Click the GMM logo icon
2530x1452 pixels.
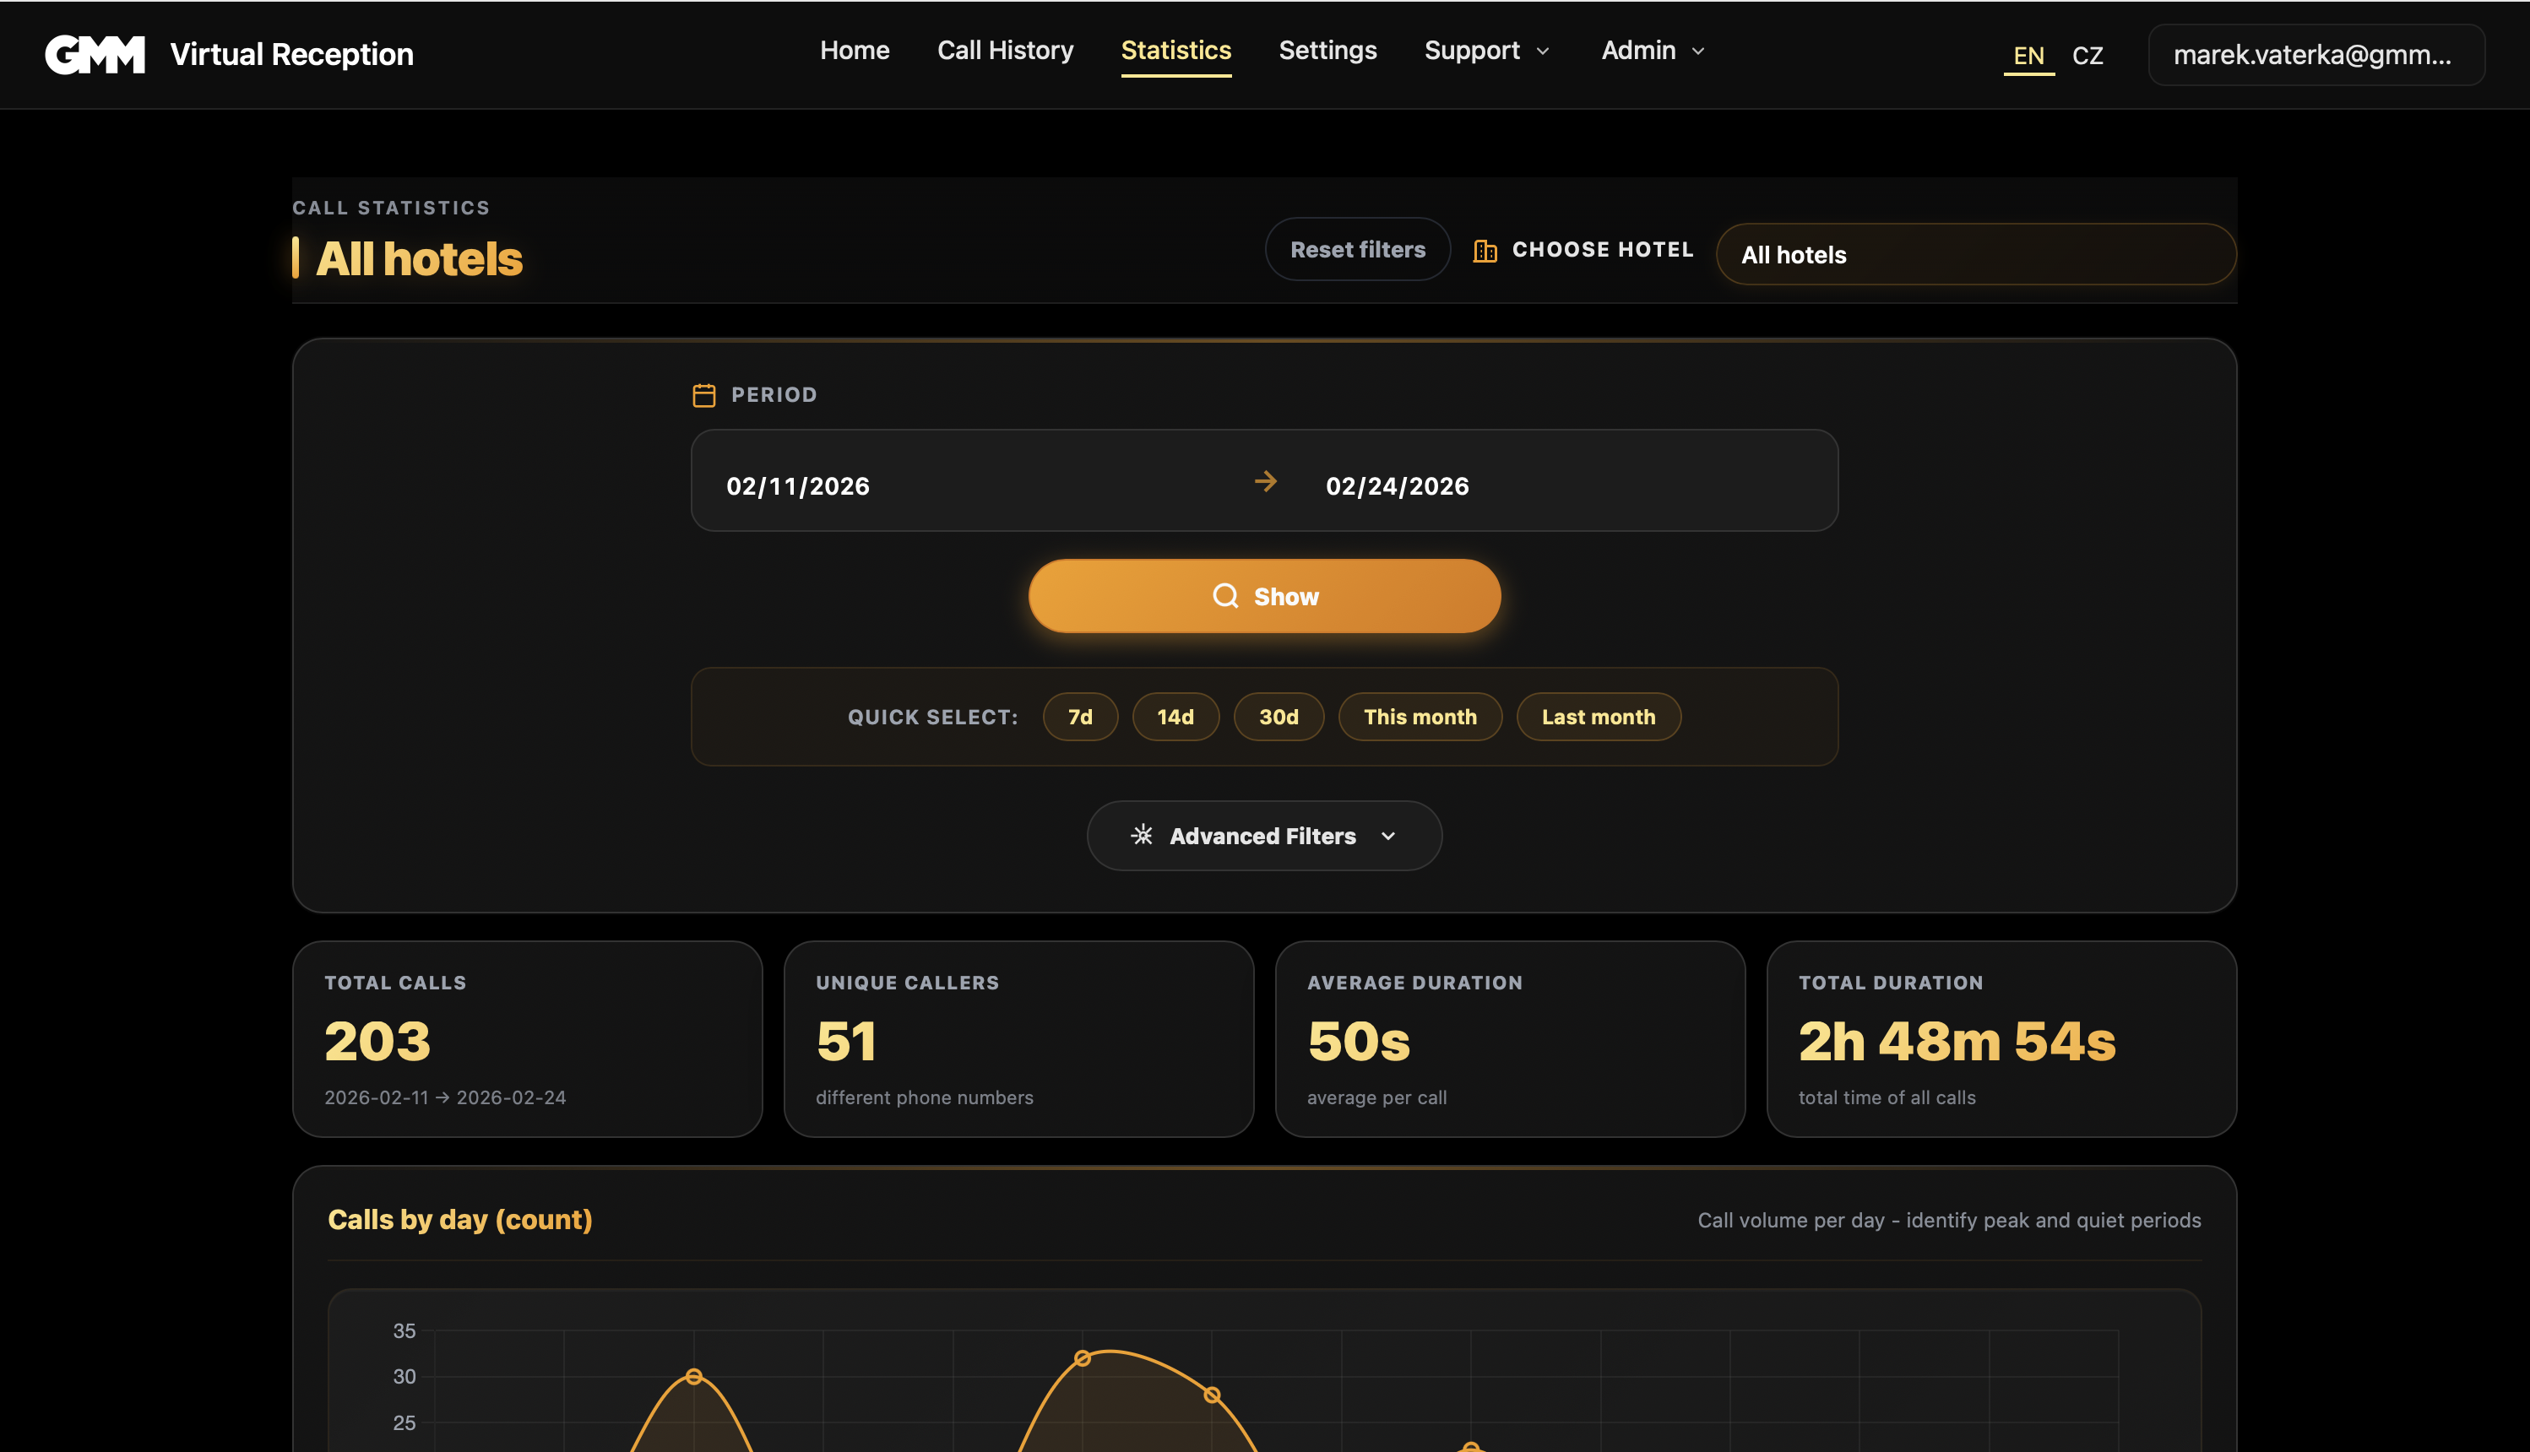[x=95, y=54]
